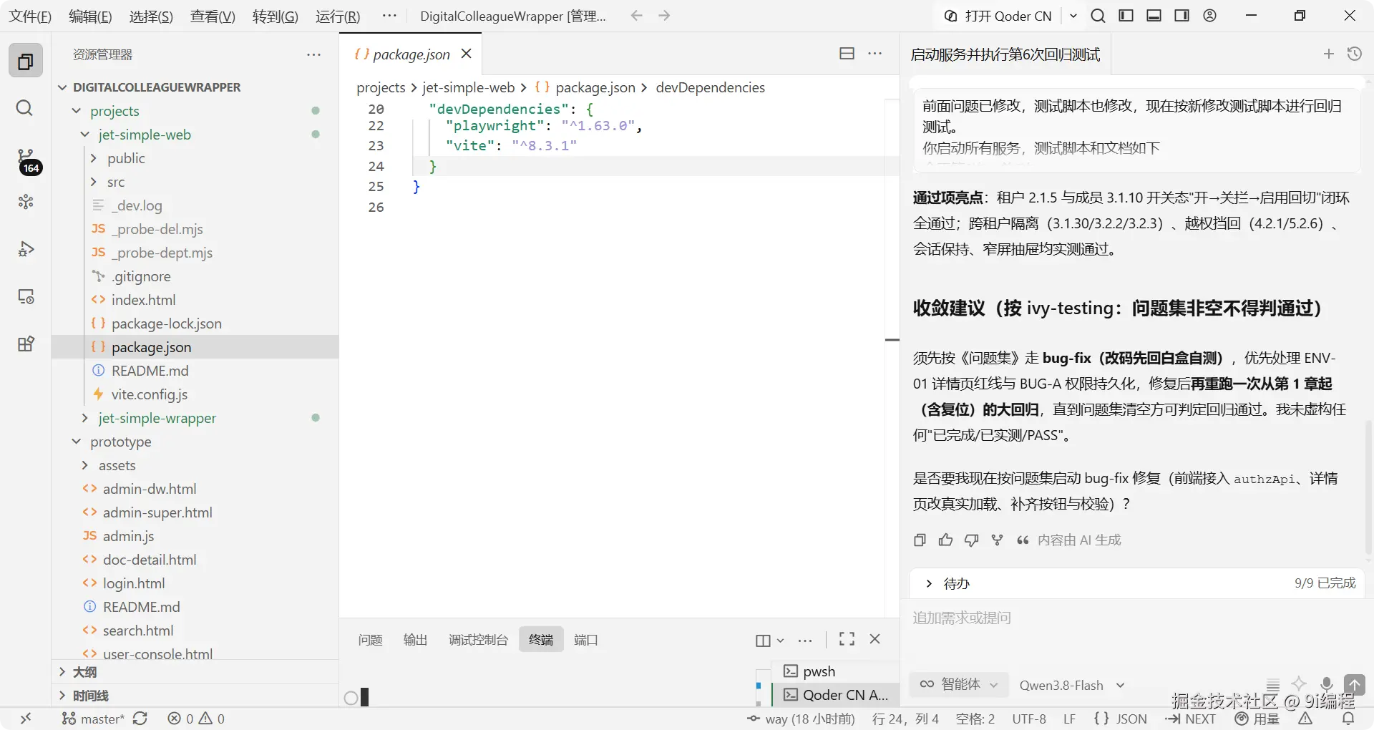
Task: Open the 编辑(E) menu
Action: (90, 16)
